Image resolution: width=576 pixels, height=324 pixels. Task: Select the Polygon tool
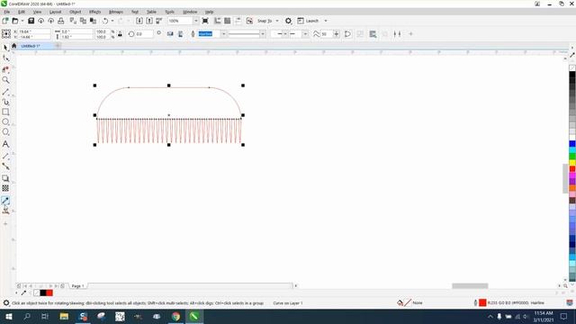click(5, 132)
